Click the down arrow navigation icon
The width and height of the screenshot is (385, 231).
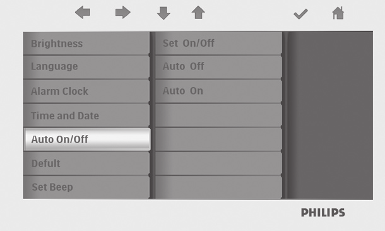163,13
